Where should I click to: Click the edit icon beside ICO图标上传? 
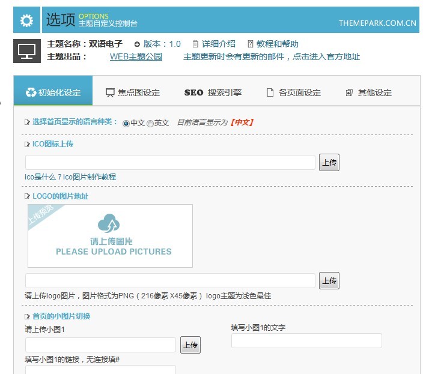[27, 144]
